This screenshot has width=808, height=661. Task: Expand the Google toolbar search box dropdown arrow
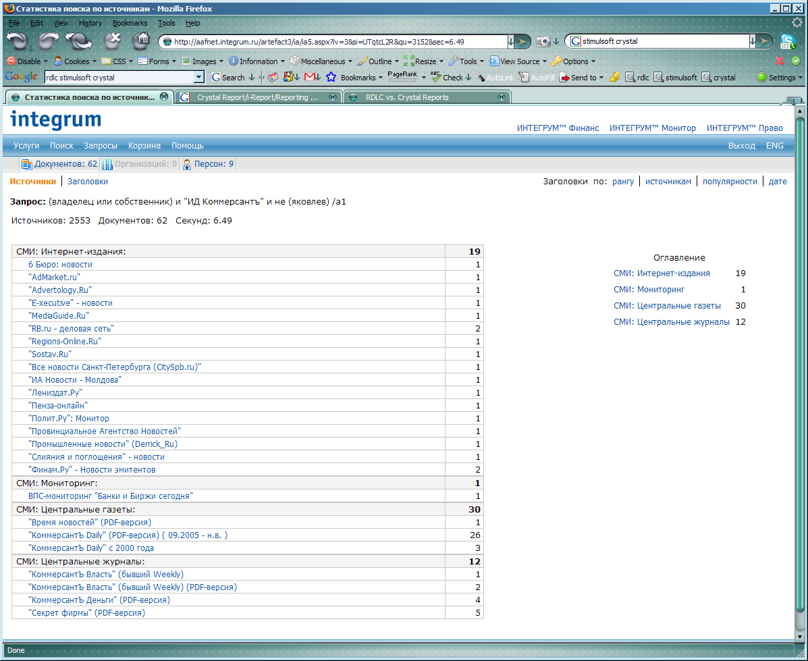click(x=199, y=78)
